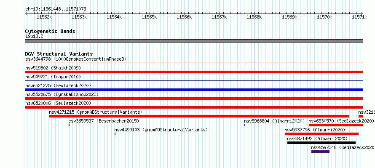This screenshot has height=168, width=375.
Task: Click the nsv4499103 gnomAD blue marker
Action: [x=115, y=134]
